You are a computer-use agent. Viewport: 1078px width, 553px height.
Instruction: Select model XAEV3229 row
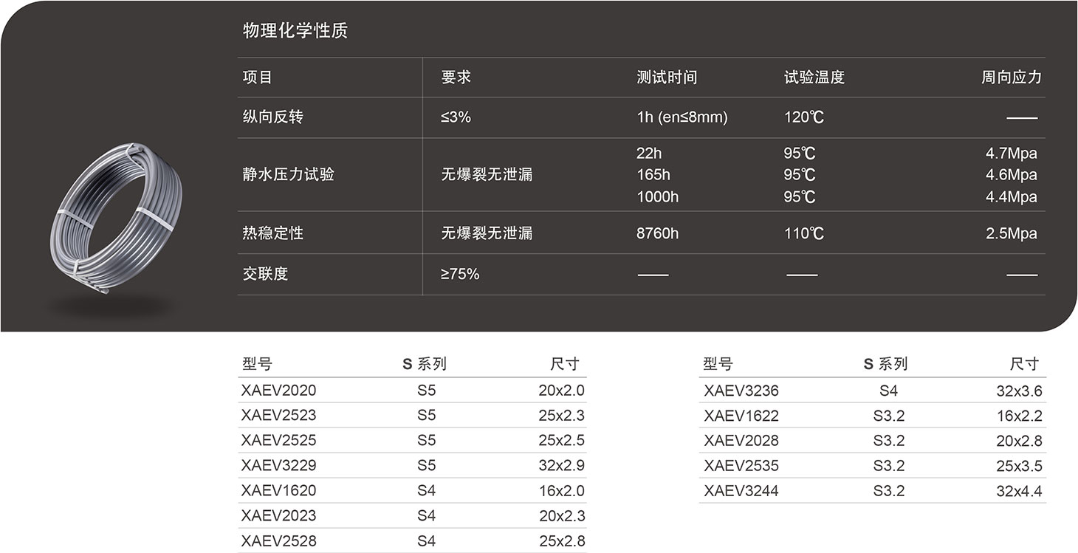pos(278,466)
